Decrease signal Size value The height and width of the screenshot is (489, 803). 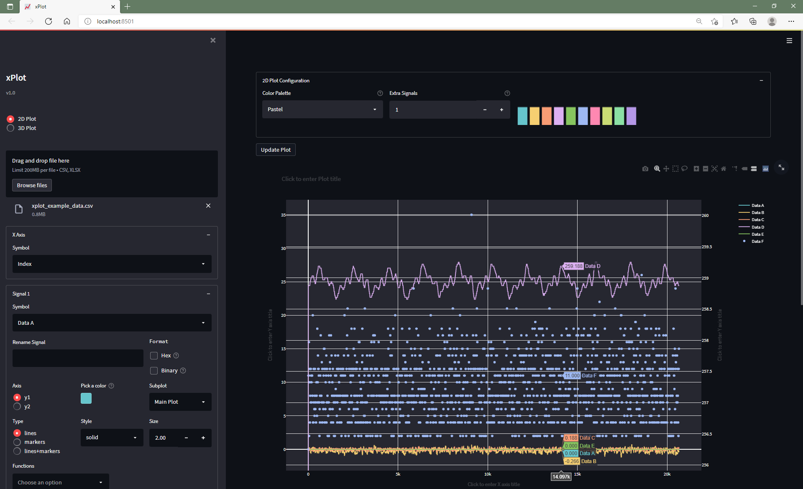click(186, 438)
